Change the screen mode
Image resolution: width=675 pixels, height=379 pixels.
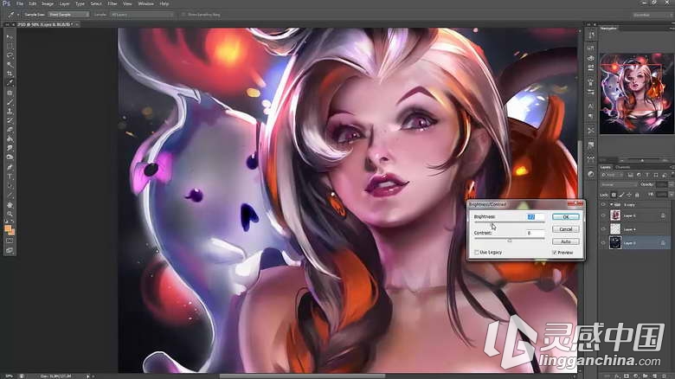point(10,250)
